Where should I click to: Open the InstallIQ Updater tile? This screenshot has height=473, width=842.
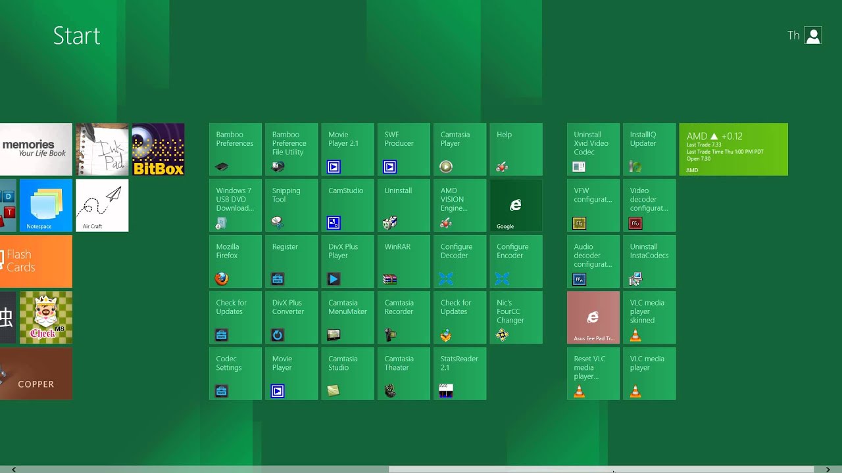[x=649, y=149]
